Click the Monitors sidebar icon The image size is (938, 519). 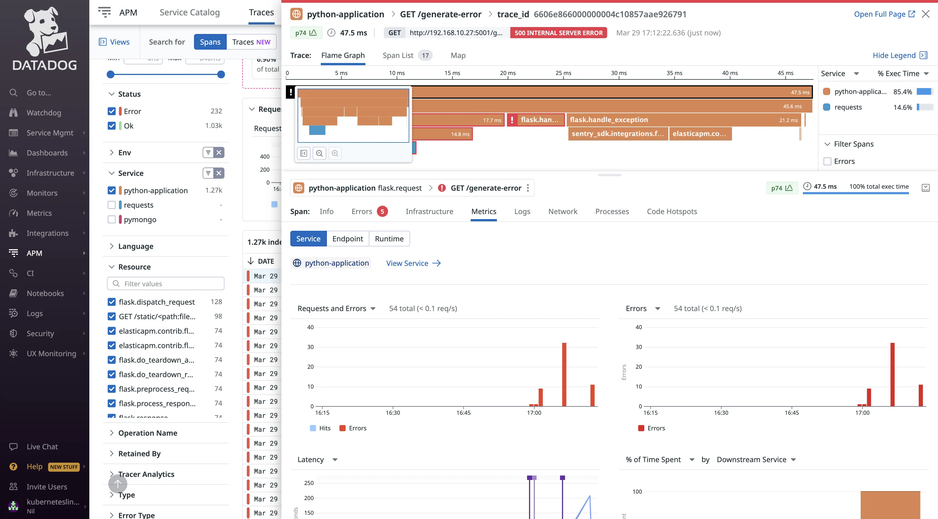click(13, 193)
